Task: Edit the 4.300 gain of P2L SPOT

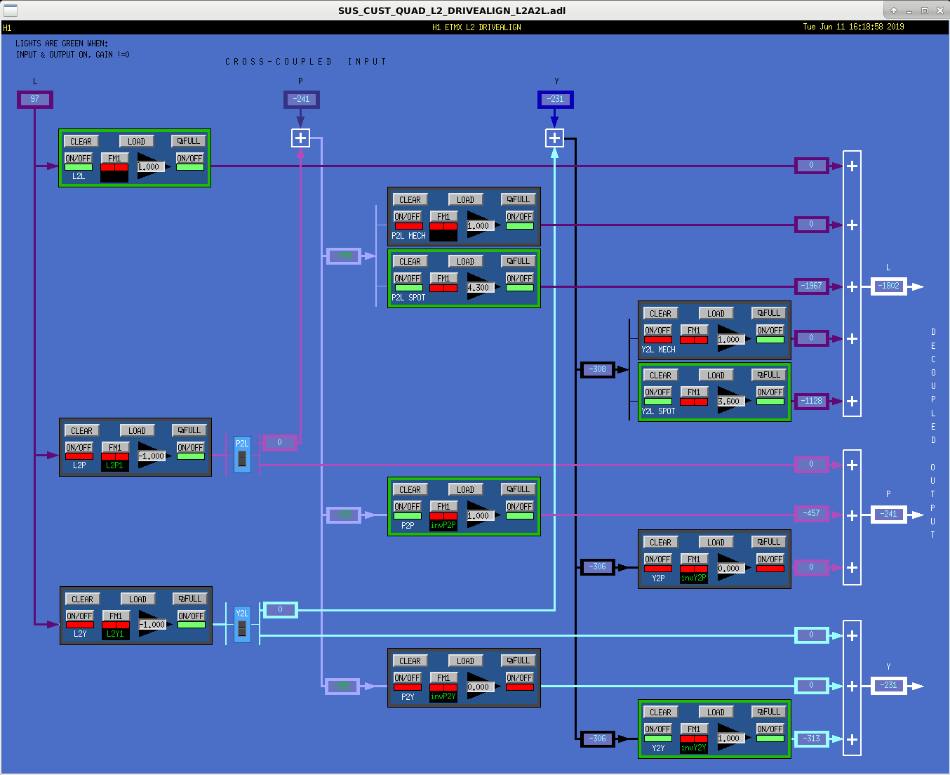Action: pos(479,288)
